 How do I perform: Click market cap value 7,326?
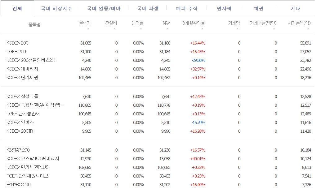(306, 185)
